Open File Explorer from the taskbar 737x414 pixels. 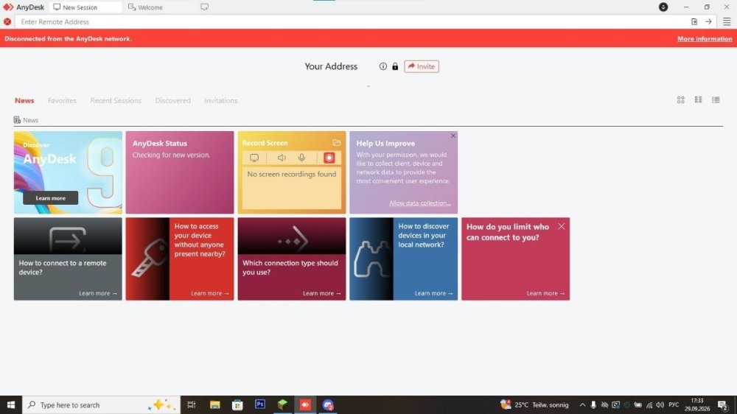click(214, 404)
